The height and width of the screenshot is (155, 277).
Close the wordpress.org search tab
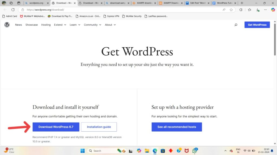pyautogui.click(x=48, y=3)
